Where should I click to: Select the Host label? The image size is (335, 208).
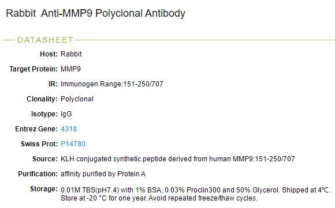[49, 54]
